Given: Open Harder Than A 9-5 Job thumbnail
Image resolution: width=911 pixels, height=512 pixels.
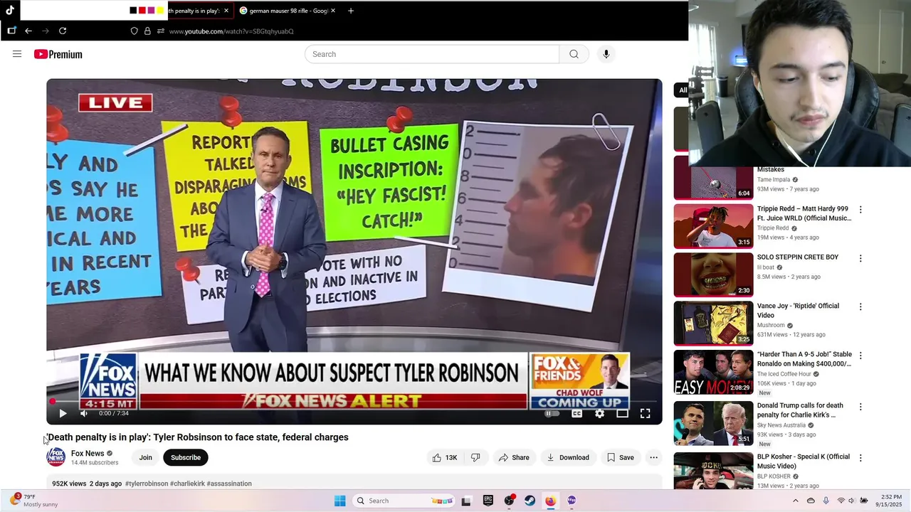Looking at the screenshot, I should pos(713,372).
